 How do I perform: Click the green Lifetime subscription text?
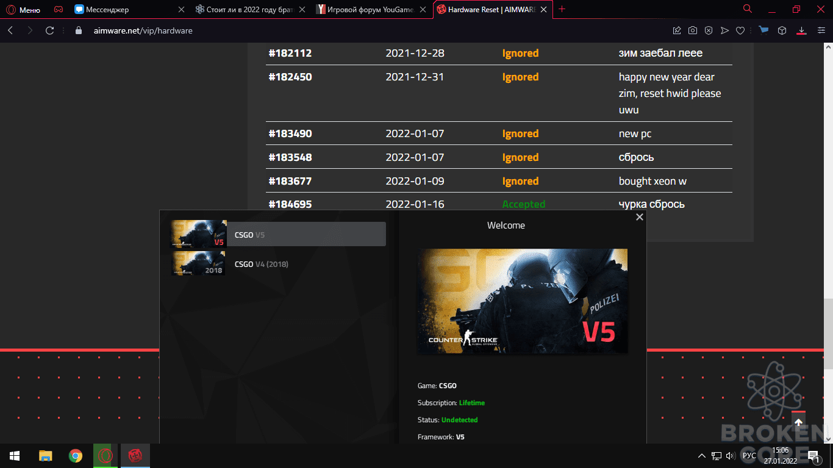[x=472, y=403]
